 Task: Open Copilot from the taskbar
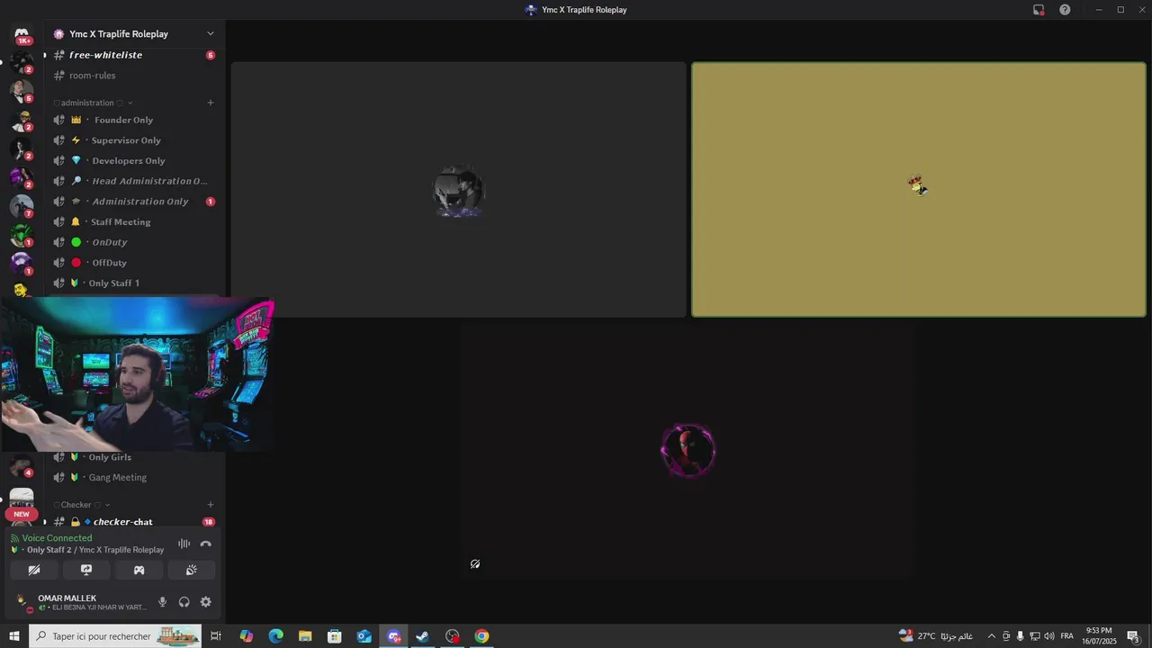tap(246, 636)
